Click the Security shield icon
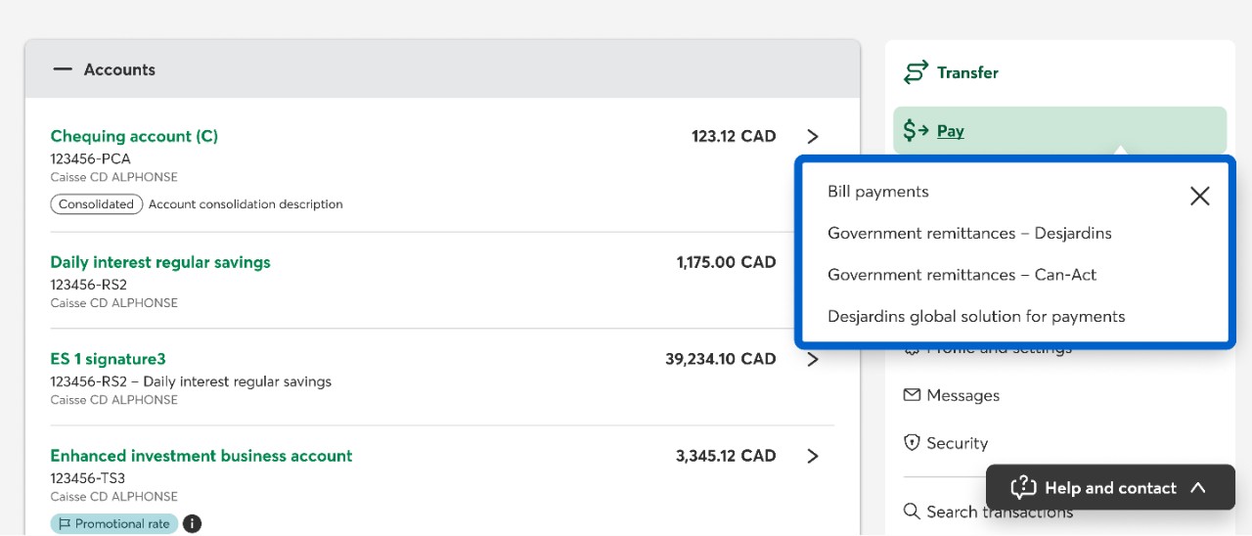Viewport: 1252px width, 536px height. click(x=912, y=443)
